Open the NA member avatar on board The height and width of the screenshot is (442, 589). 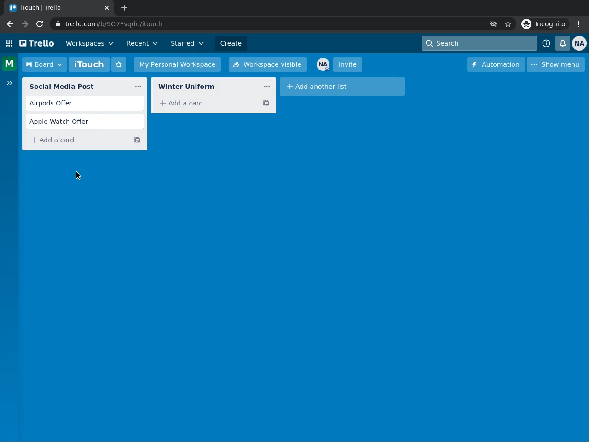click(323, 64)
